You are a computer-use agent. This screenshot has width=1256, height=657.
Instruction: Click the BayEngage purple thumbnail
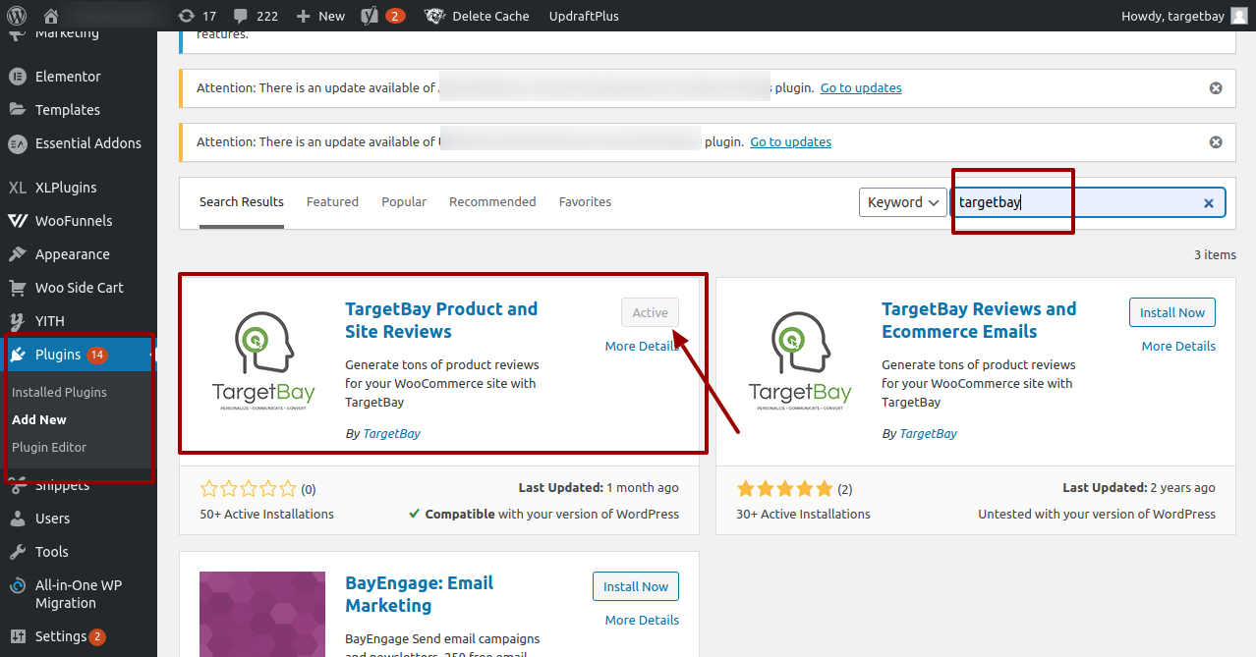pos(263,615)
